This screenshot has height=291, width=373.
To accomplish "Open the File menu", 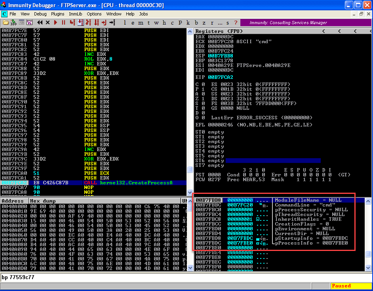I will (13, 14).
